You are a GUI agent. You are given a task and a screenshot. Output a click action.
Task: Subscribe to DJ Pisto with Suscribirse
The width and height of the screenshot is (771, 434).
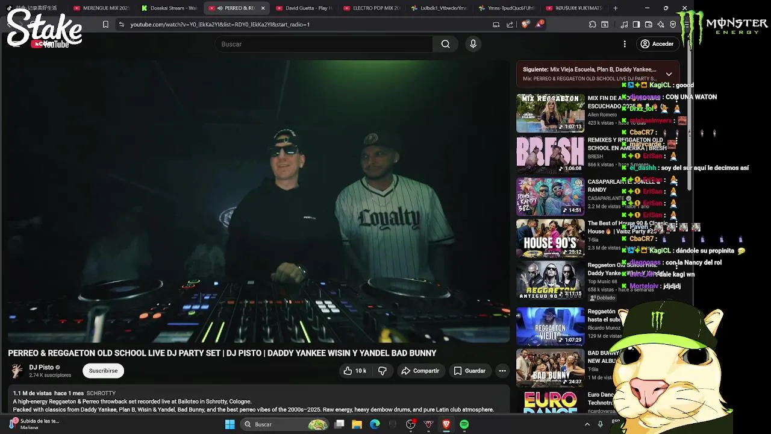click(103, 371)
